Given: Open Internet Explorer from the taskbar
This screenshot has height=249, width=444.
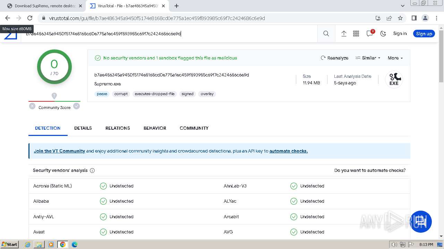Looking at the screenshot, I should pyautogui.click(x=27, y=245).
